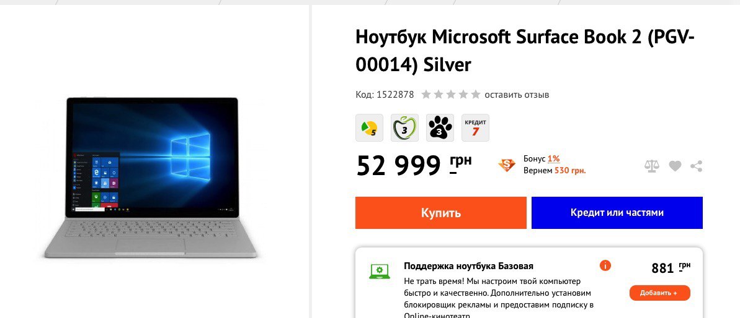Buy the laptop with Купить button

tap(441, 213)
